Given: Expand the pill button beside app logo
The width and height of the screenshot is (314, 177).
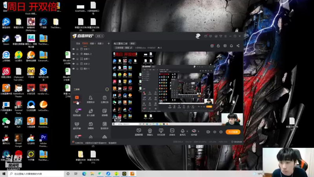Looking at the screenshot, I should click(100, 36).
